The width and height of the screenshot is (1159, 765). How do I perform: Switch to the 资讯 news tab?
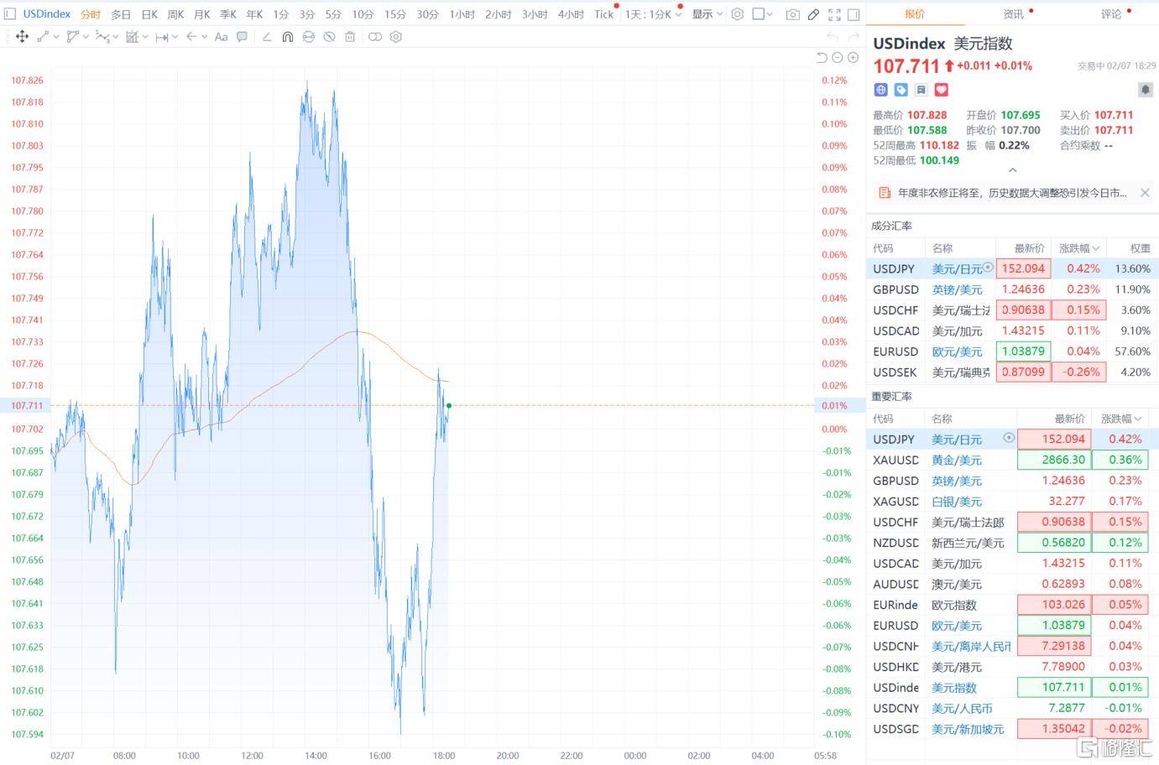coord(1013,14)
